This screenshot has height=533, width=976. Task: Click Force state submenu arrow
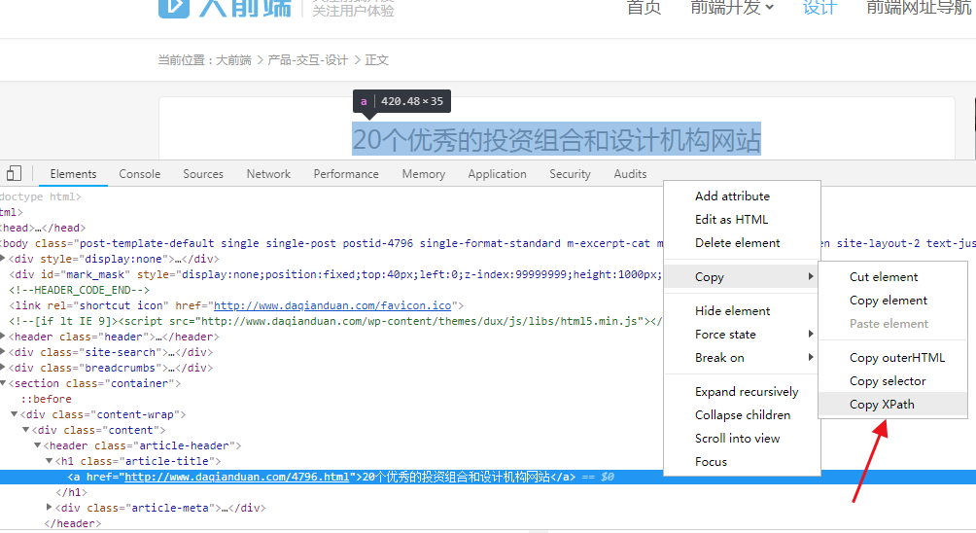pos(811,335)
